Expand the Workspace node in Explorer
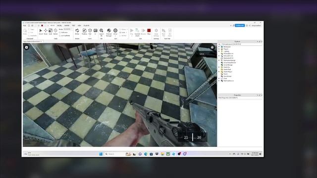Screen dimensions: 317x178 pos(219,47)
